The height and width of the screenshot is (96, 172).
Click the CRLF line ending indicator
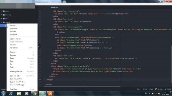pos(139,89)
